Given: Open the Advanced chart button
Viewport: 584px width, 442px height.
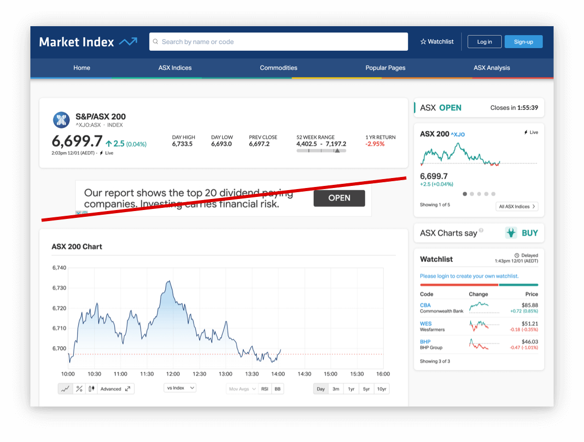Looking at the screenshot, I should [115, 389].
